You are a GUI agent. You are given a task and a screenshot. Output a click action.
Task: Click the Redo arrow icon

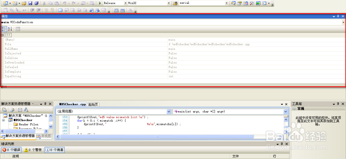click(x=74, y=3)
